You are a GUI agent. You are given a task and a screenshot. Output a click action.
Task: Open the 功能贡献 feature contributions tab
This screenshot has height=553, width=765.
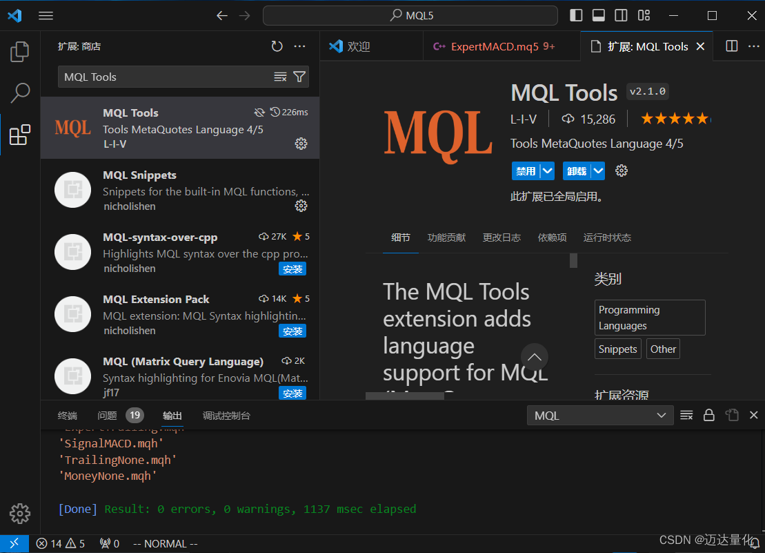click(446, 237)
